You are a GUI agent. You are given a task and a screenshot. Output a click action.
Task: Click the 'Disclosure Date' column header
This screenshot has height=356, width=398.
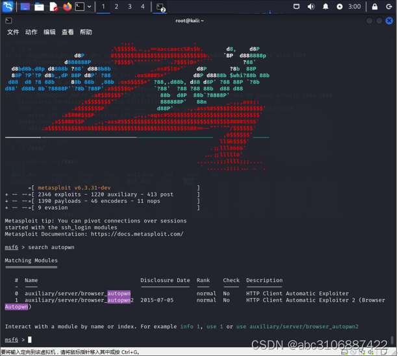click(166, 280)
